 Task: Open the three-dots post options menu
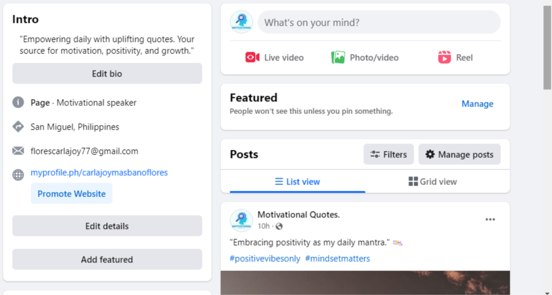(x=490, y=219)
